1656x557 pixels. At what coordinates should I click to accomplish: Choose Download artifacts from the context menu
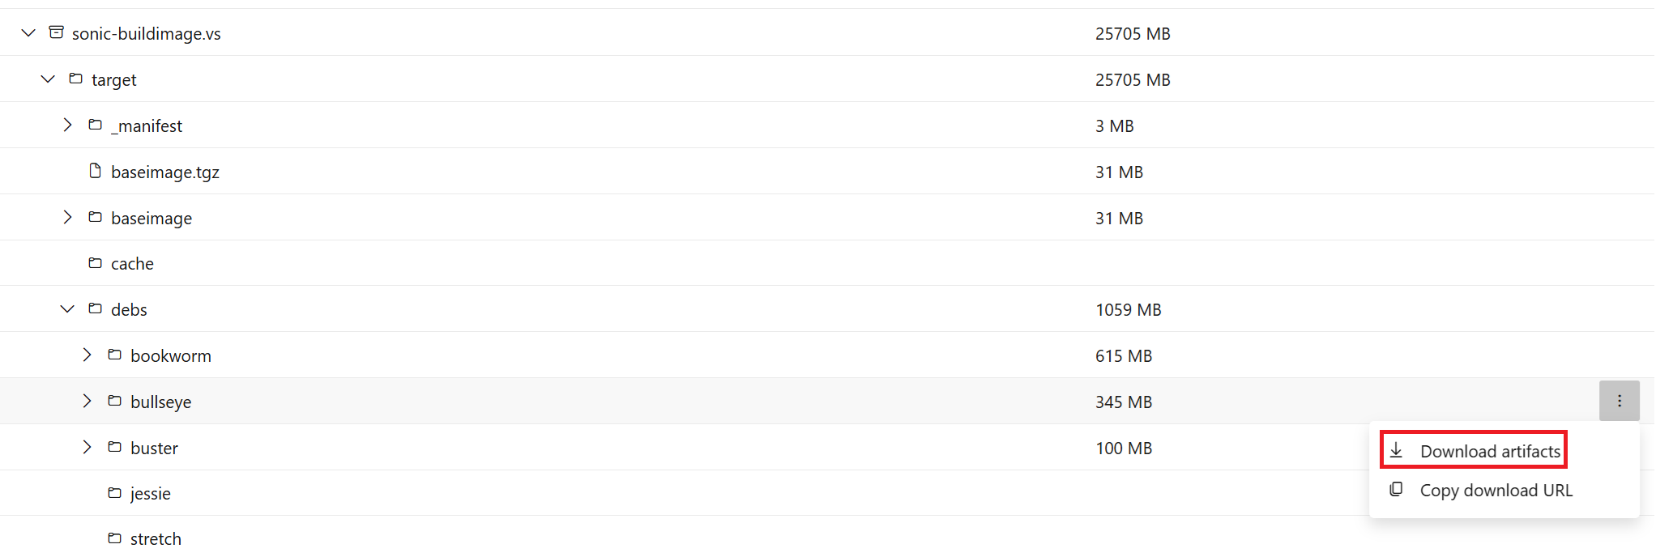point(1489,451)
